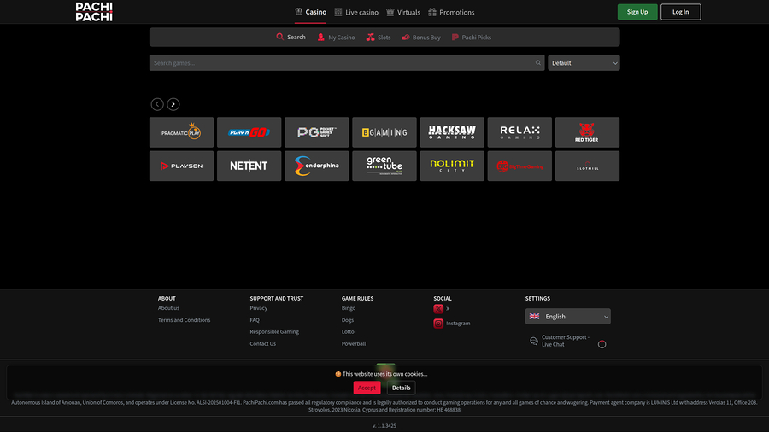The width and height of the screenshot is (769, 432).
Task: Open the Responsible Gaming footer link
Action: [x=274, y=331]
